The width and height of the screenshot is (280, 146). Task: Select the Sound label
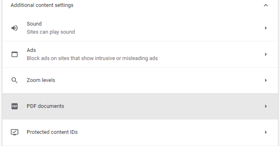34,24
